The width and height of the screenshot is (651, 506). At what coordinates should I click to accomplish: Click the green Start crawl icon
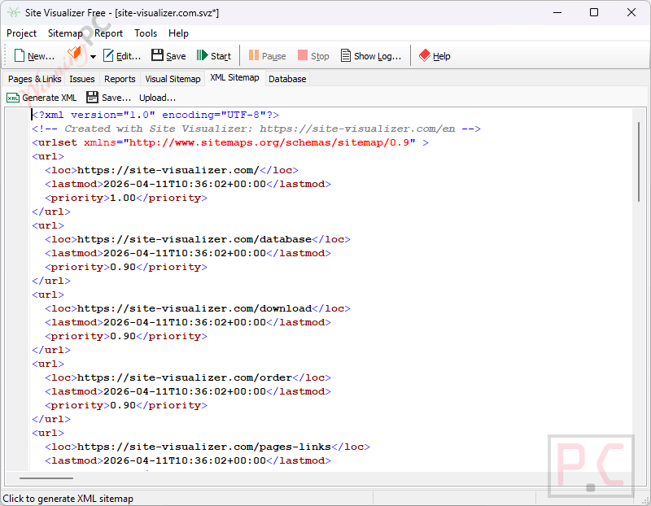point(202,55)
